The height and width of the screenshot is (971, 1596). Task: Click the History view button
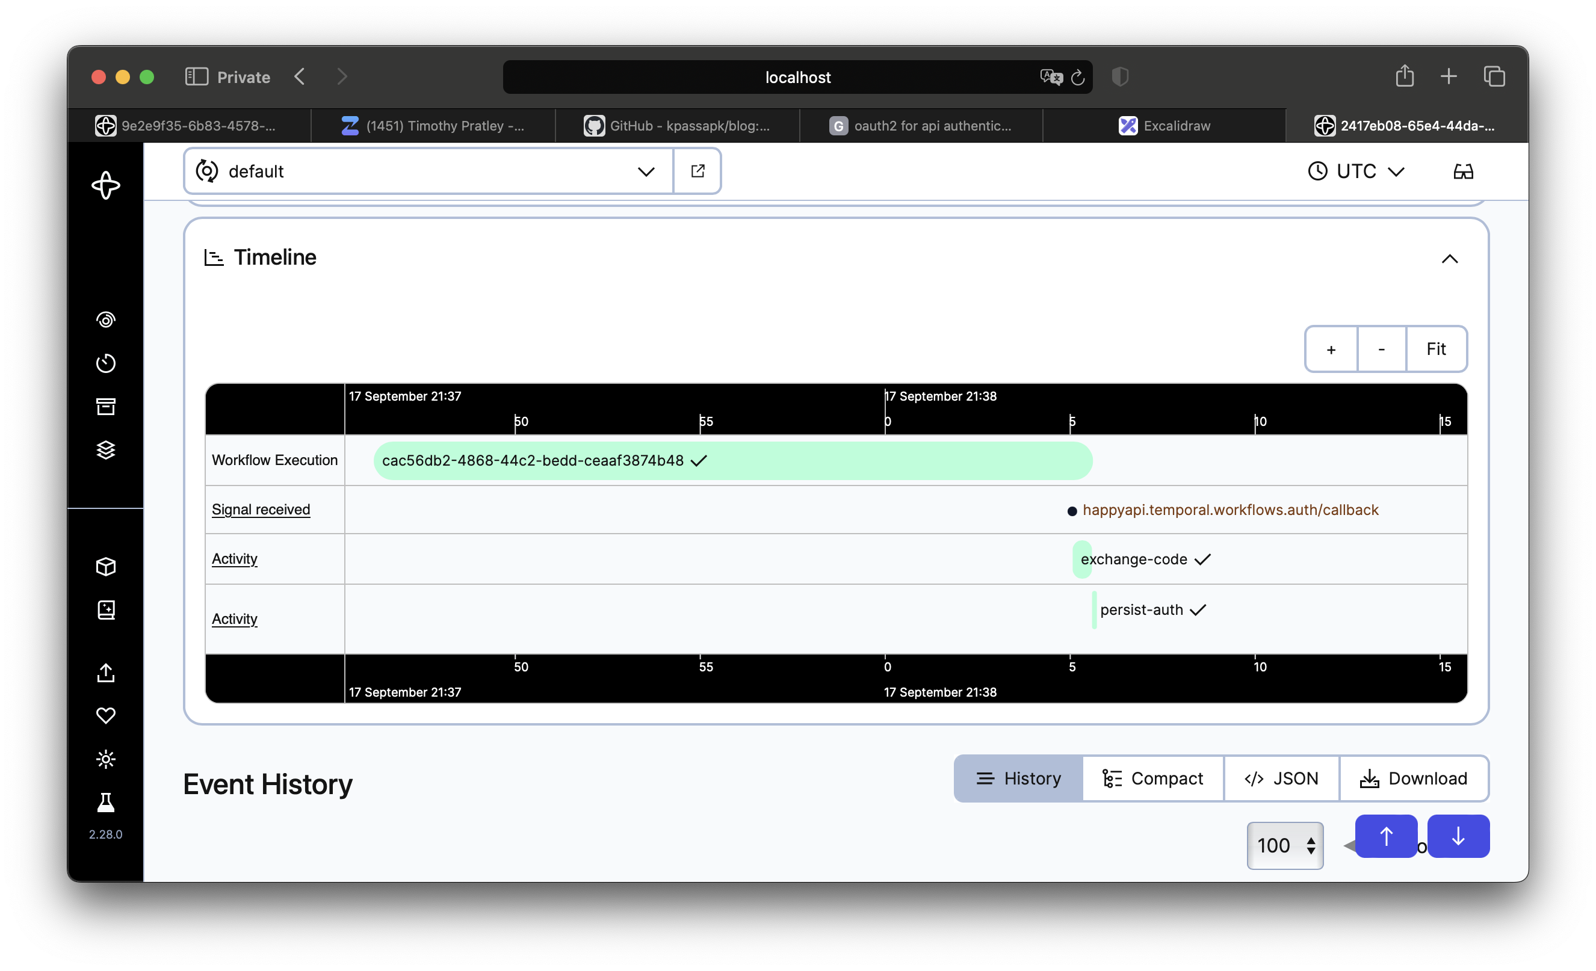click(x=1018, y=777)
